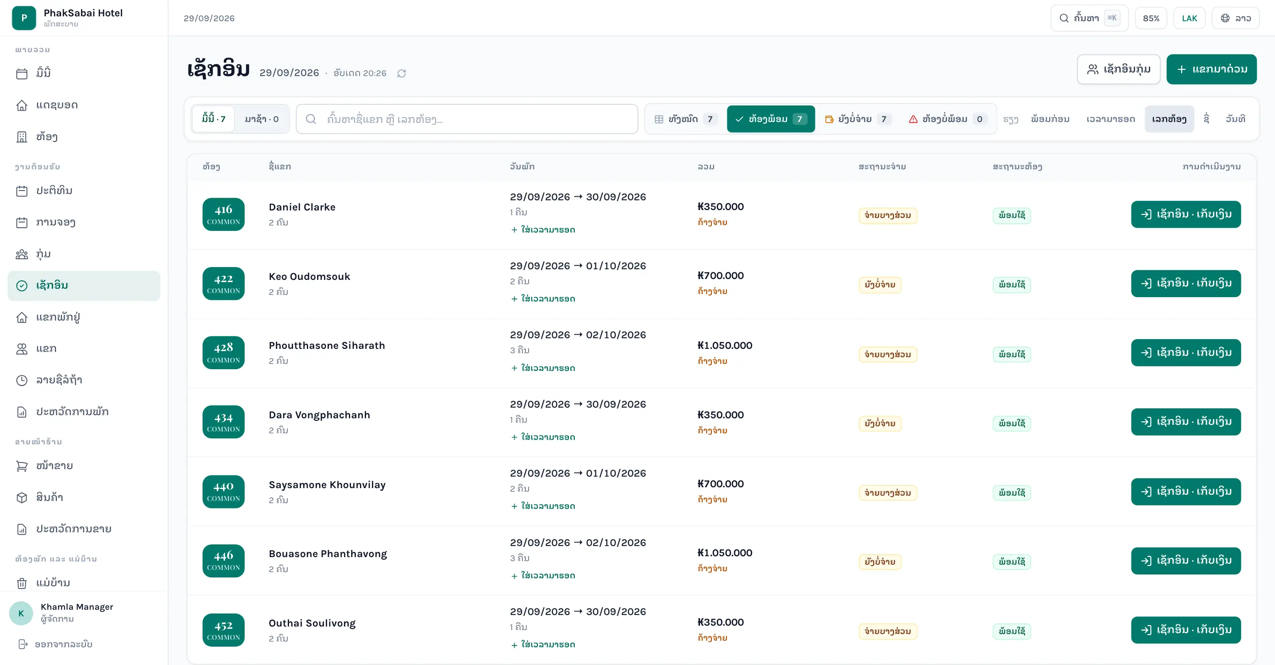Sort by ພ້ອມກ່ອນ option
Image resolution: width=1275 pixels, height=665 pixels.
pyautogui.click(x=1050, y=118)
